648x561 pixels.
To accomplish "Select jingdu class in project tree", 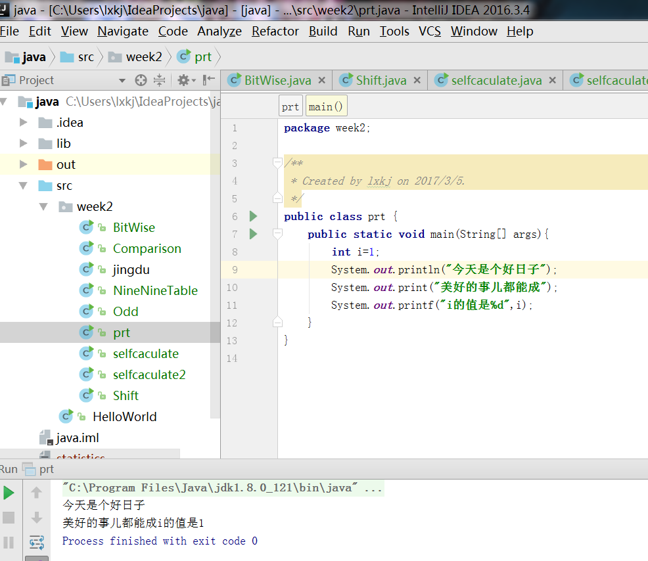I will [131, 270].
